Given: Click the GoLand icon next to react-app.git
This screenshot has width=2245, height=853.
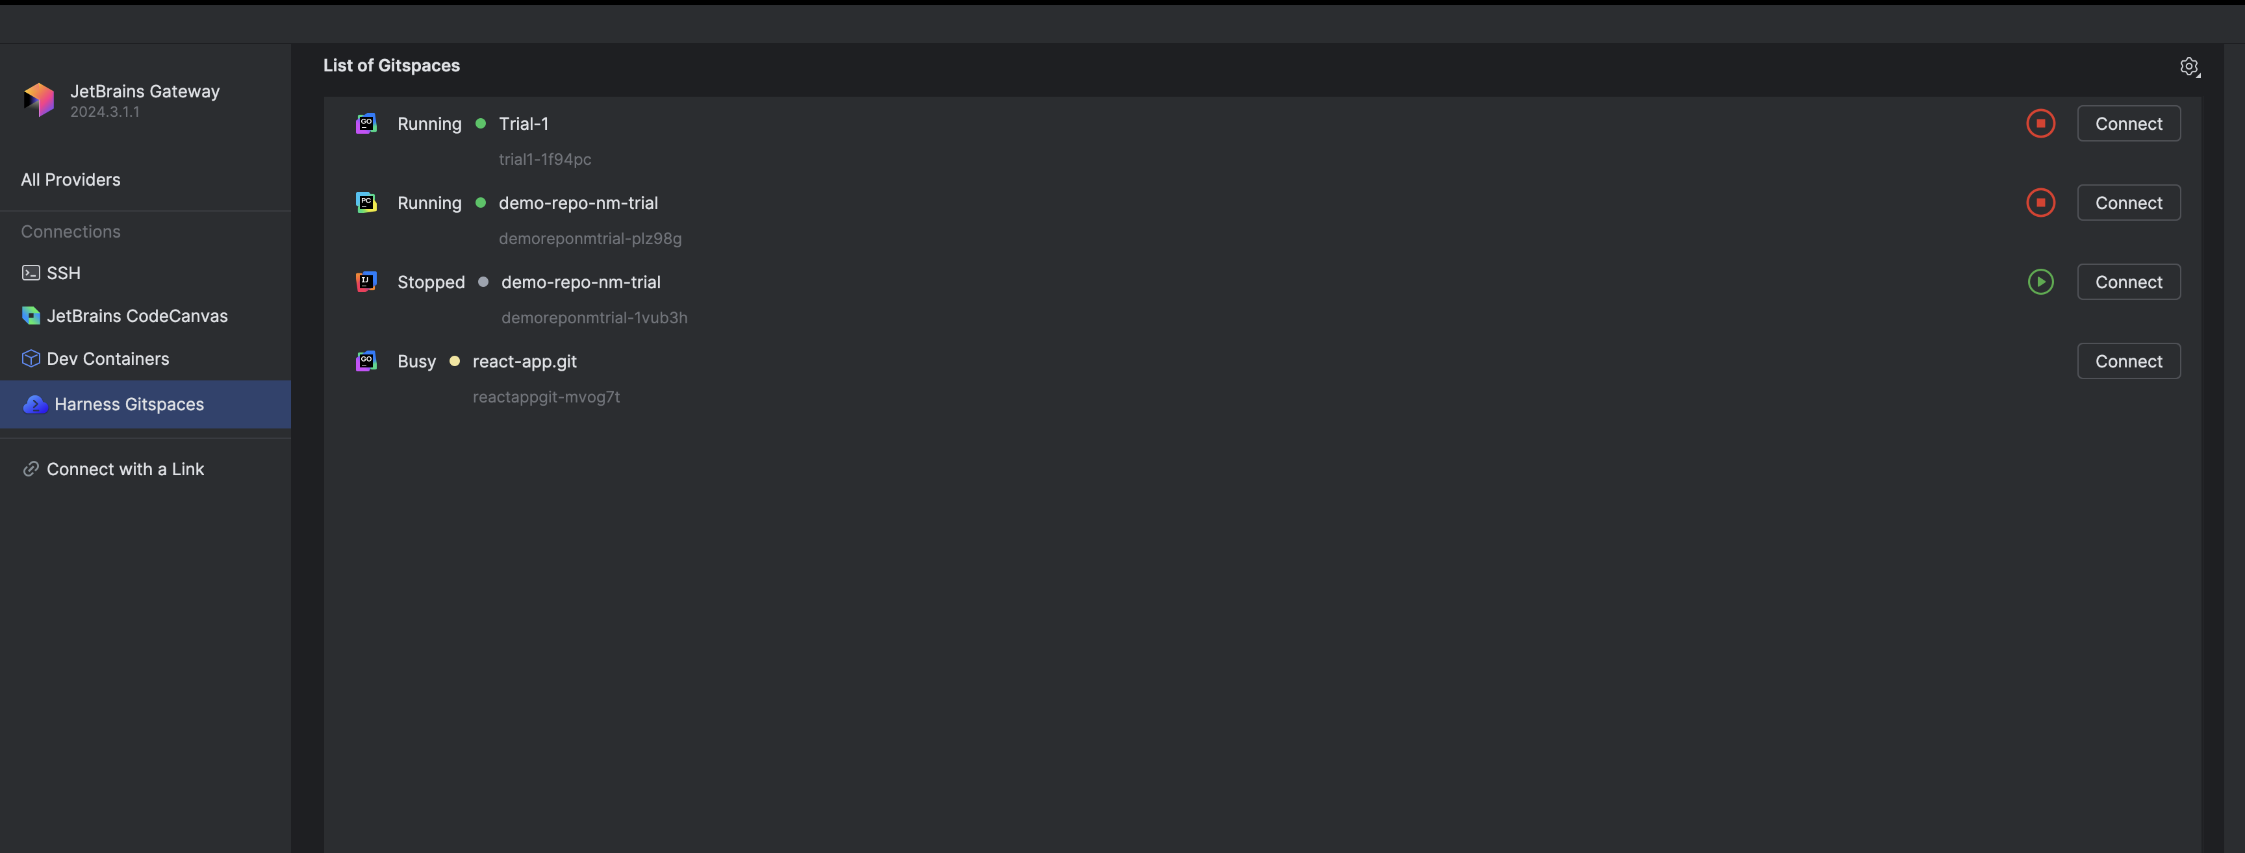Looking at the screenshot, I should click(366, 362).
